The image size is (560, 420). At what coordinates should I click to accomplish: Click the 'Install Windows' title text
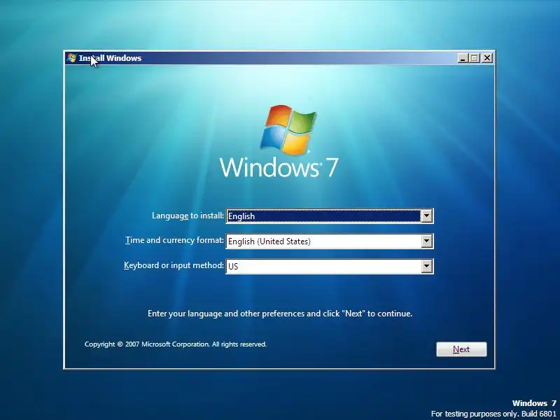(110, 58)
